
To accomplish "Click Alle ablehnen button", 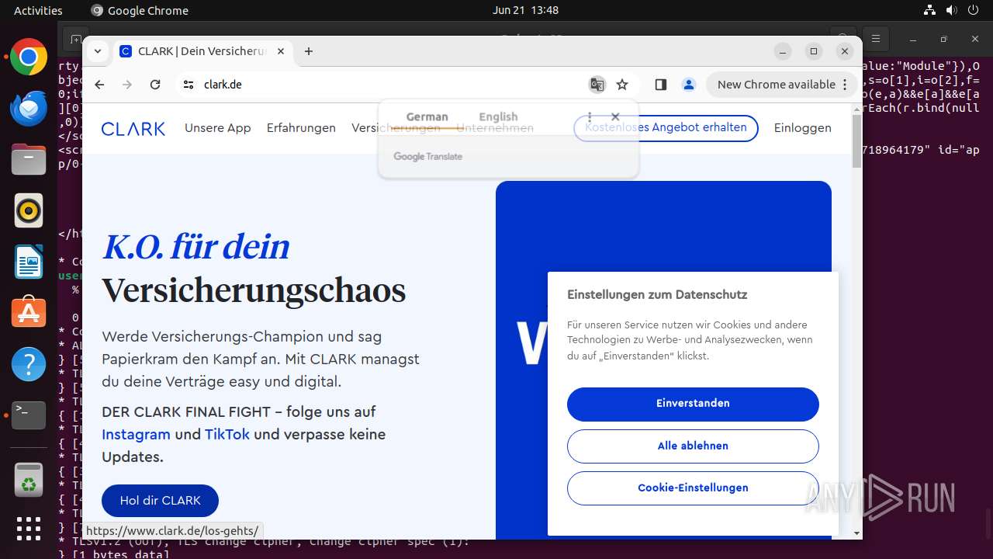I will point(693,446).
